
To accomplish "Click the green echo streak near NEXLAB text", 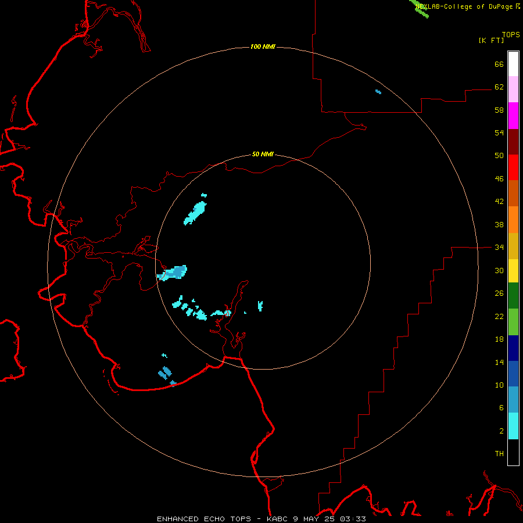I will pos(419,9).
